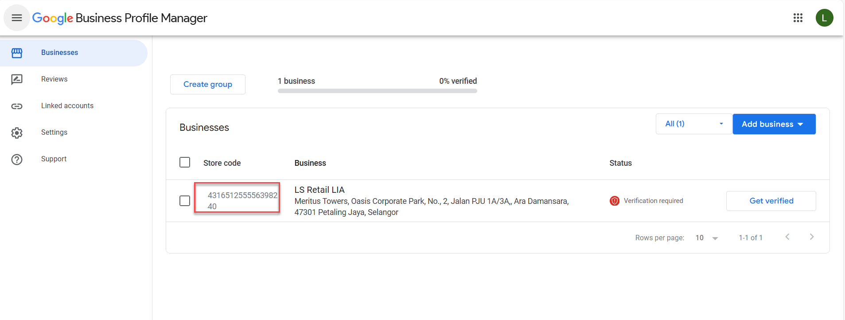Toggle the select-all checkbox in header
The height and width of the screenshot is (320, 845).
(185, 162)
